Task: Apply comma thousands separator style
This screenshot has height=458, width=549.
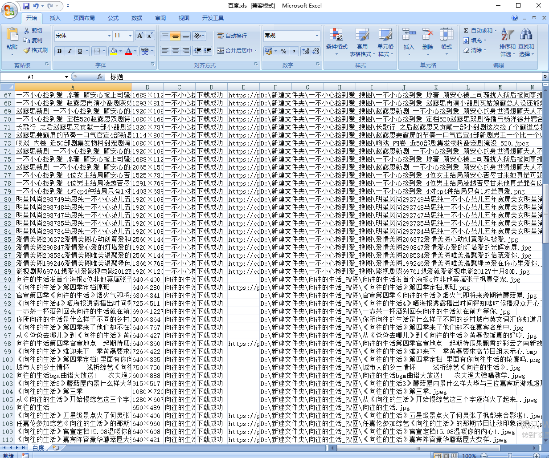Action: click(294, 51)
